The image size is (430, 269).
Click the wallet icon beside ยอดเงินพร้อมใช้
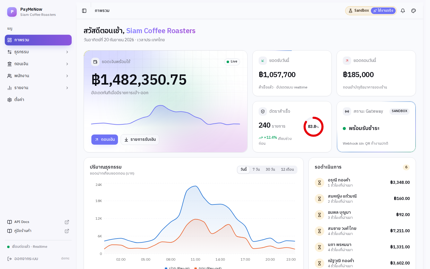coord(95,62)
